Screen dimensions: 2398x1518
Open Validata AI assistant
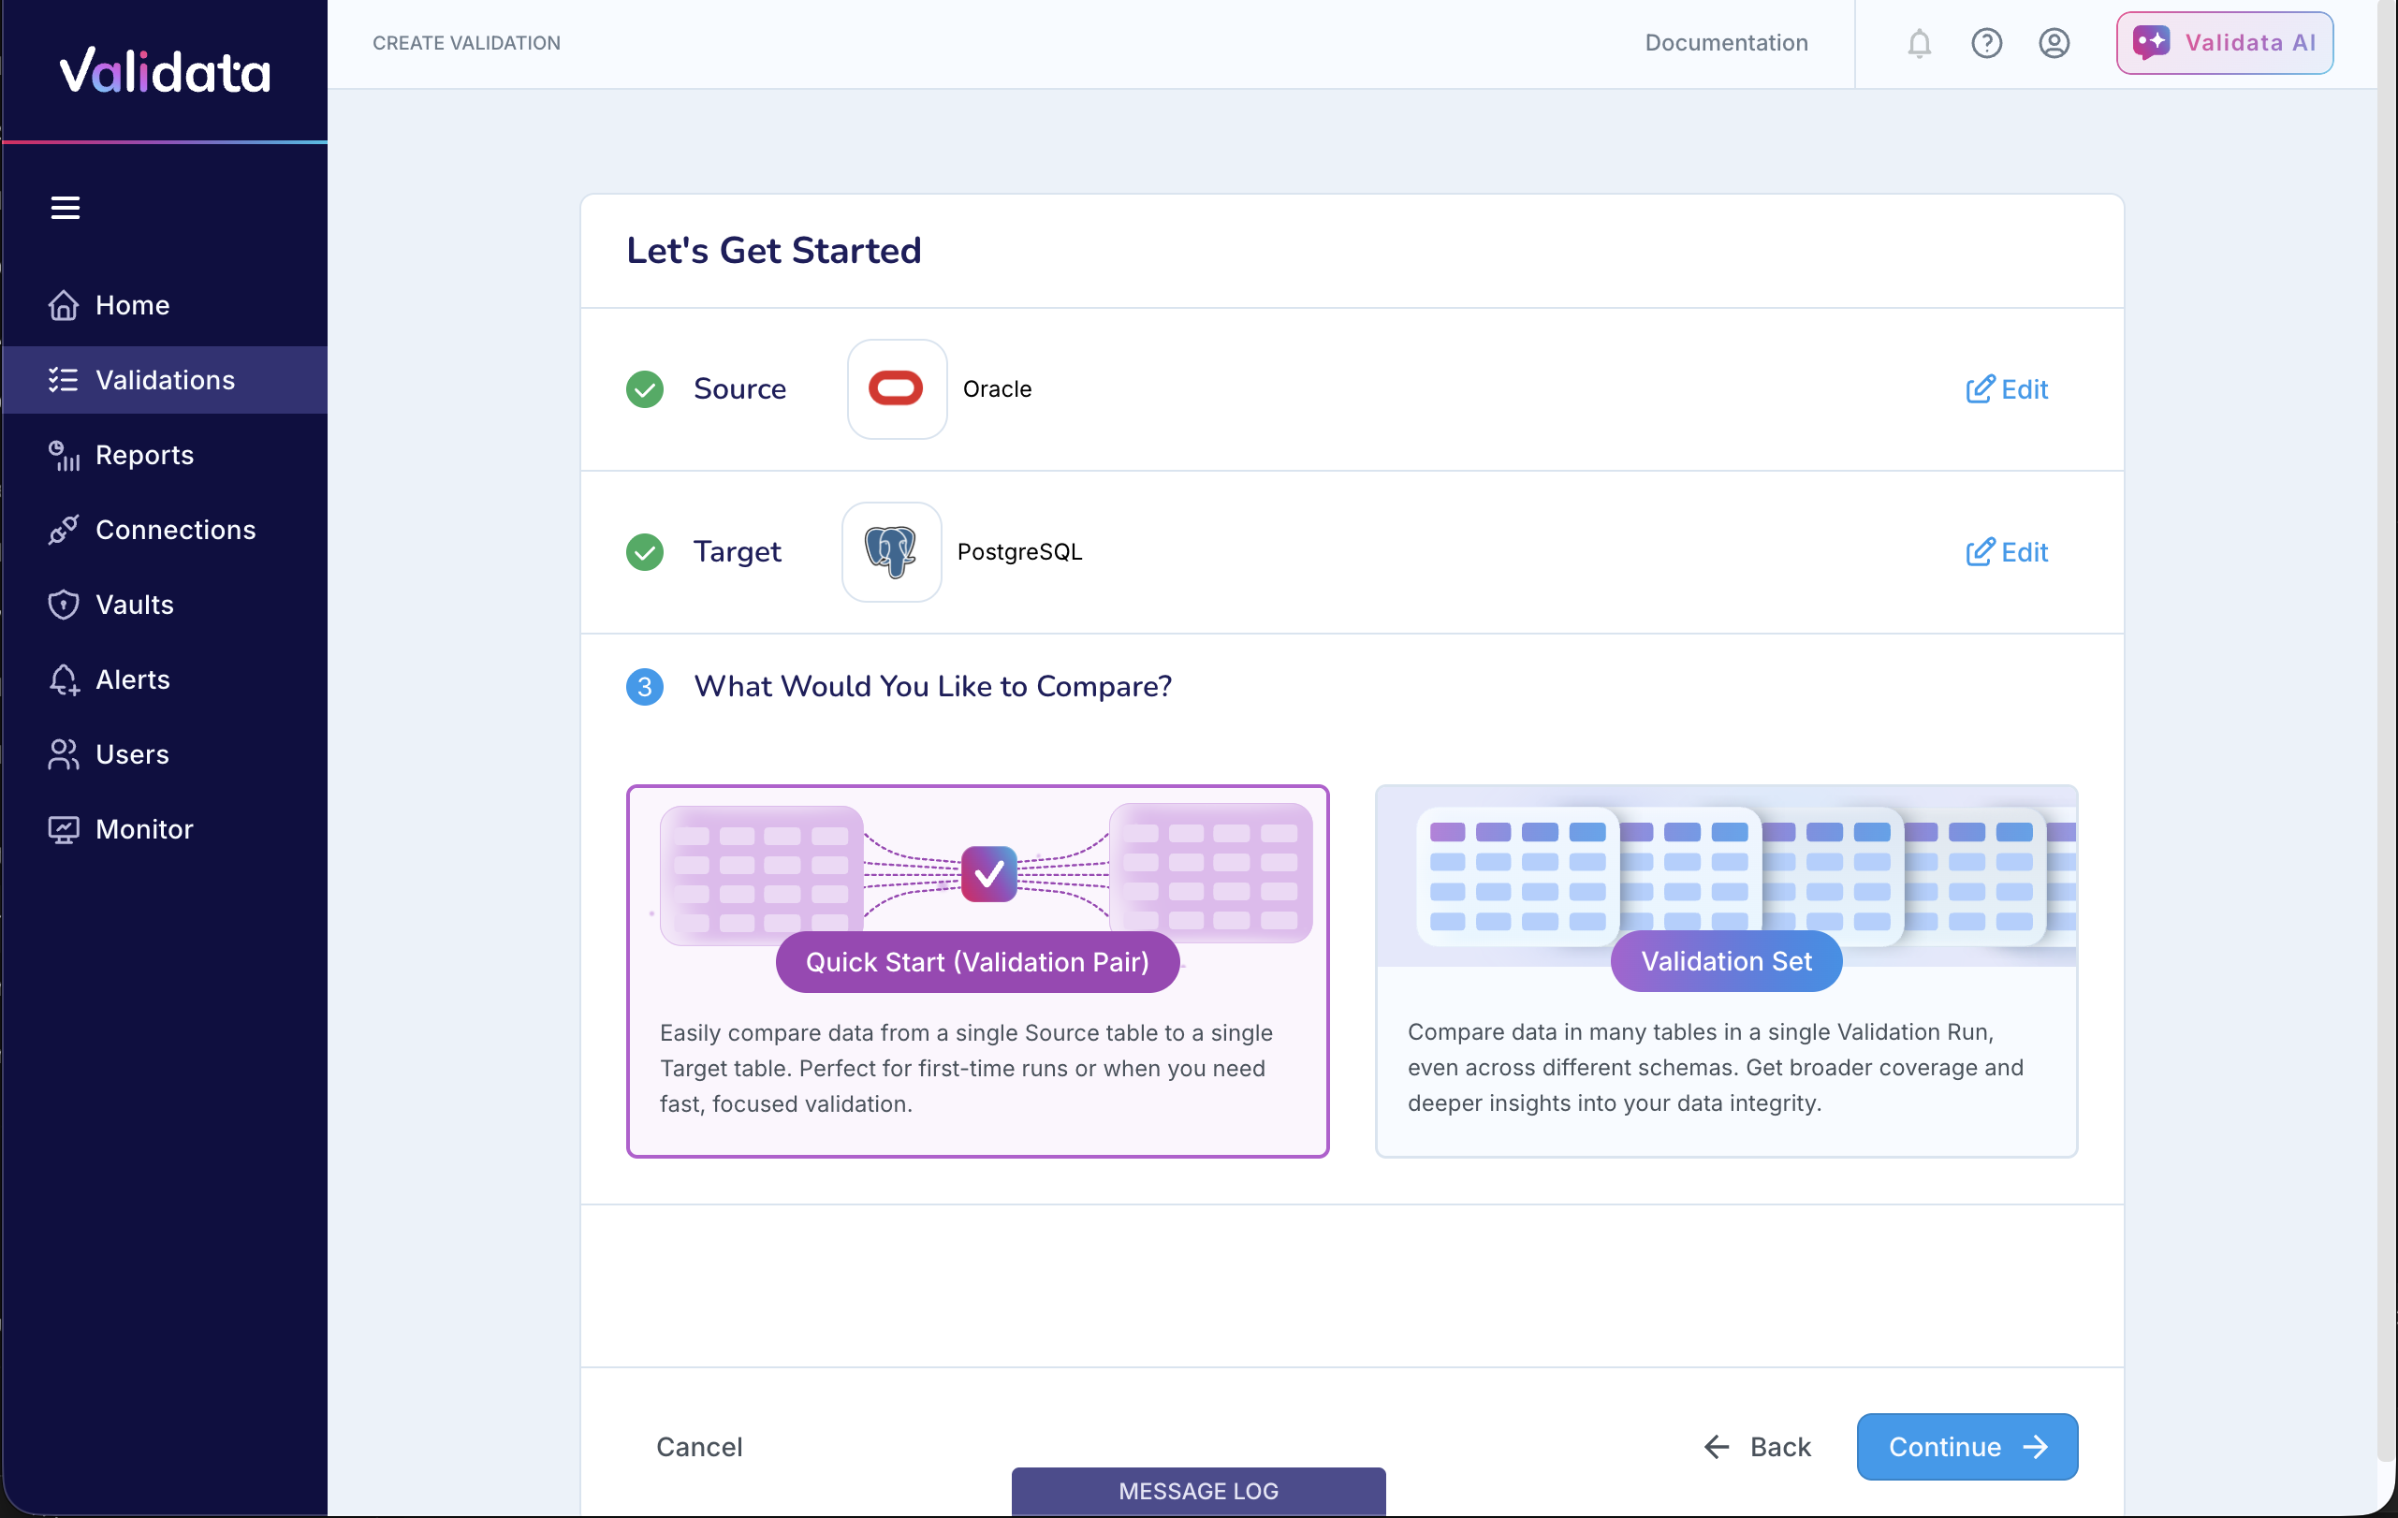pos(2224,43)
